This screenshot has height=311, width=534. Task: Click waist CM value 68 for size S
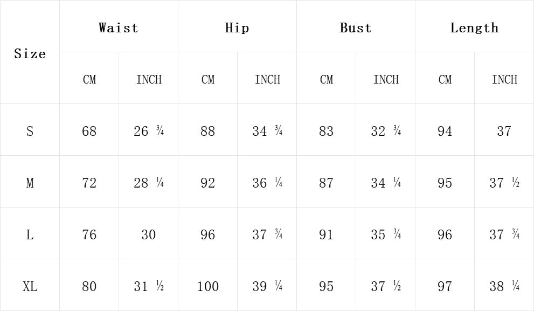(89, 131)
